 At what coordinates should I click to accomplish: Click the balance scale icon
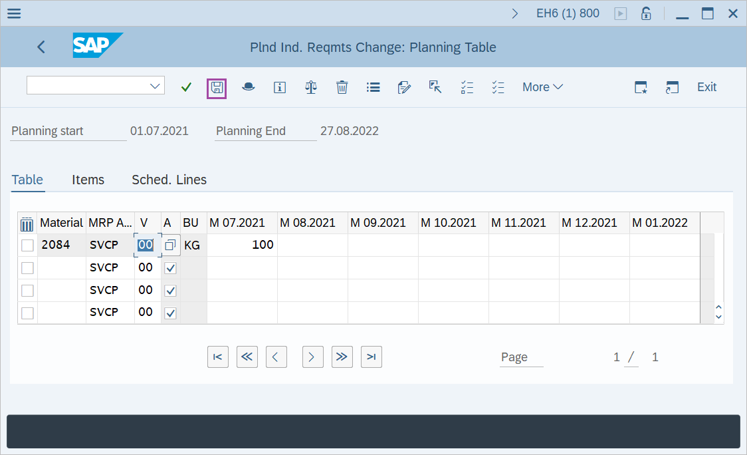point(310,87)
